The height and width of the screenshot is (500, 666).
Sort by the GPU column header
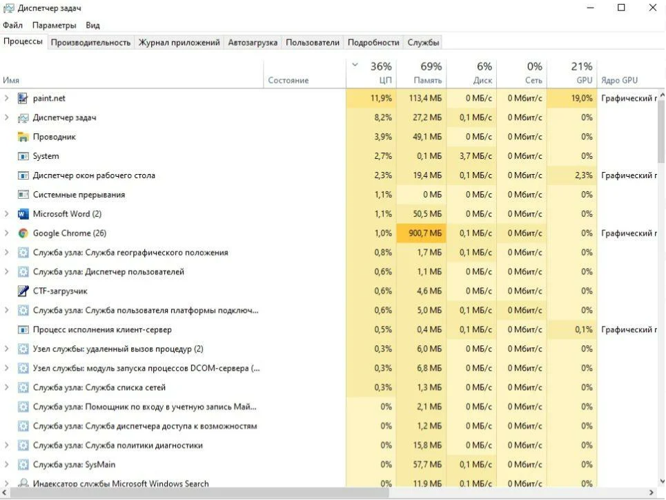(x=571, y=73)
